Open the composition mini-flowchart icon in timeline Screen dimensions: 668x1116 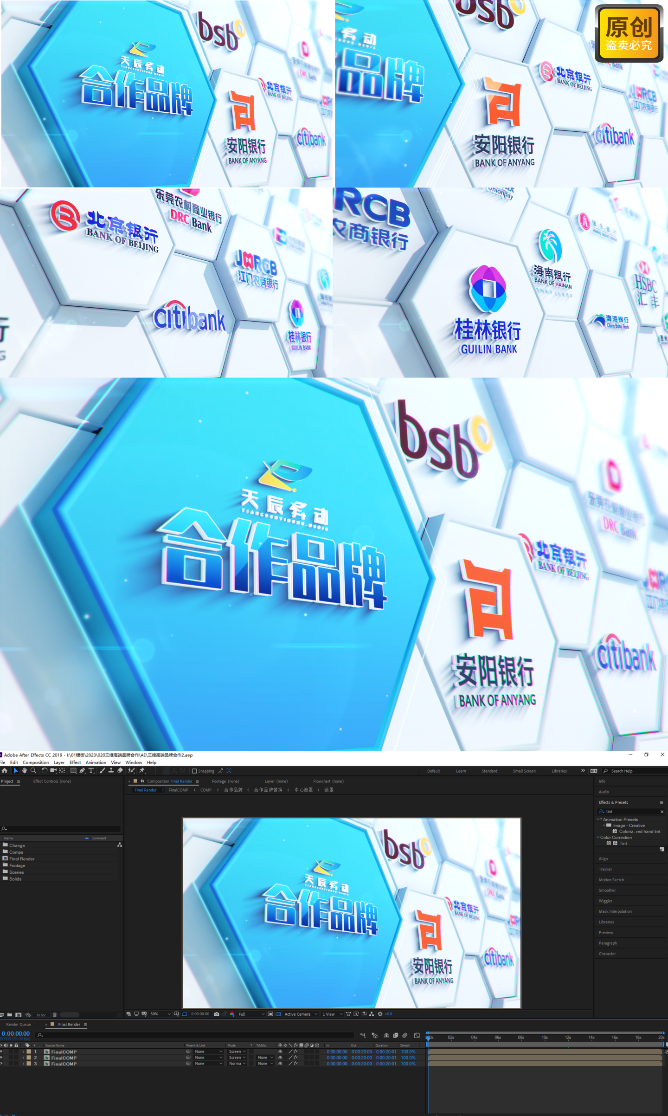363,1035
